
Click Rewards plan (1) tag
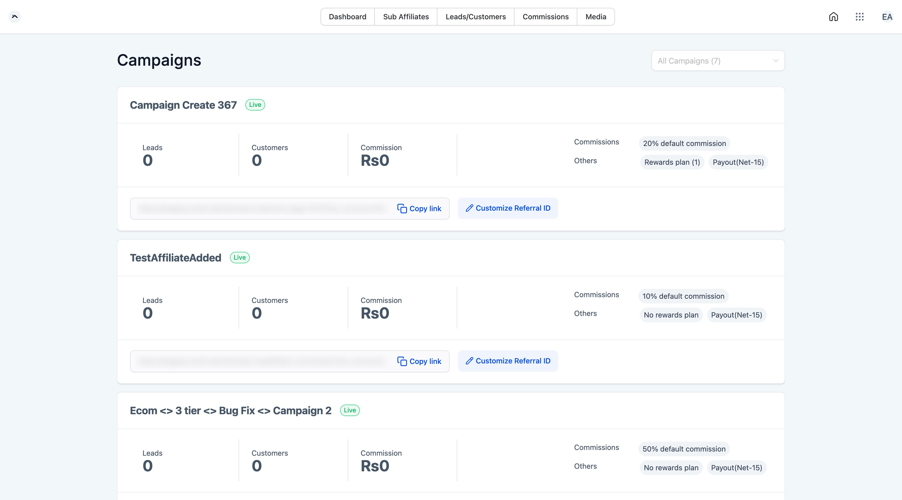pyautogui.click(x=672, y=162)
